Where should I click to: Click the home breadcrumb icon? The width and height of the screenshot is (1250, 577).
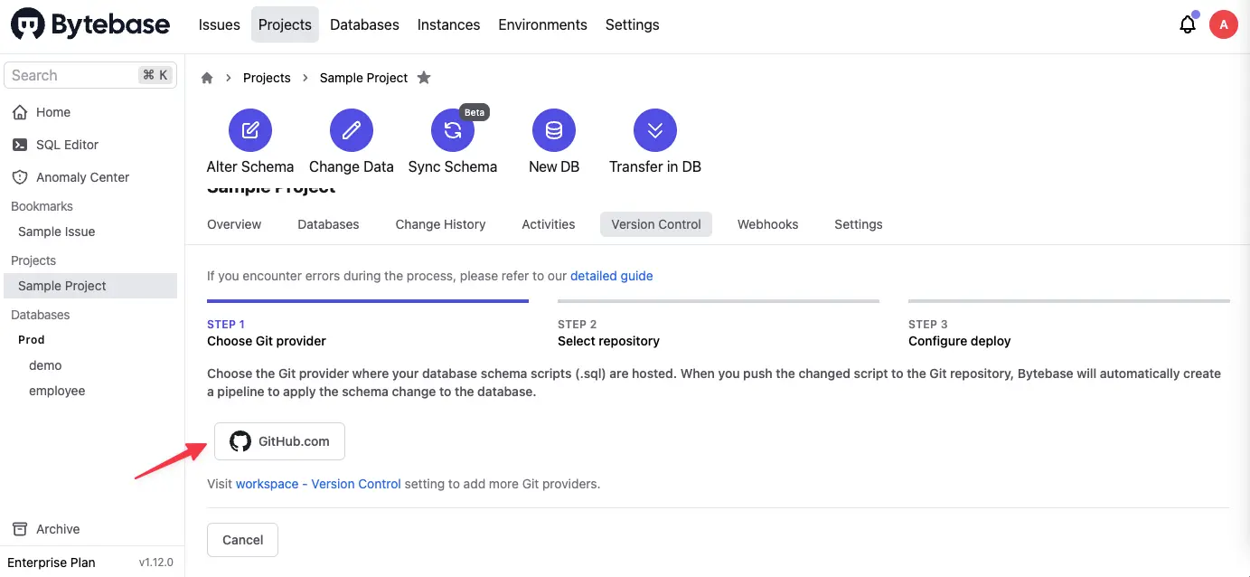coord(207,78)
